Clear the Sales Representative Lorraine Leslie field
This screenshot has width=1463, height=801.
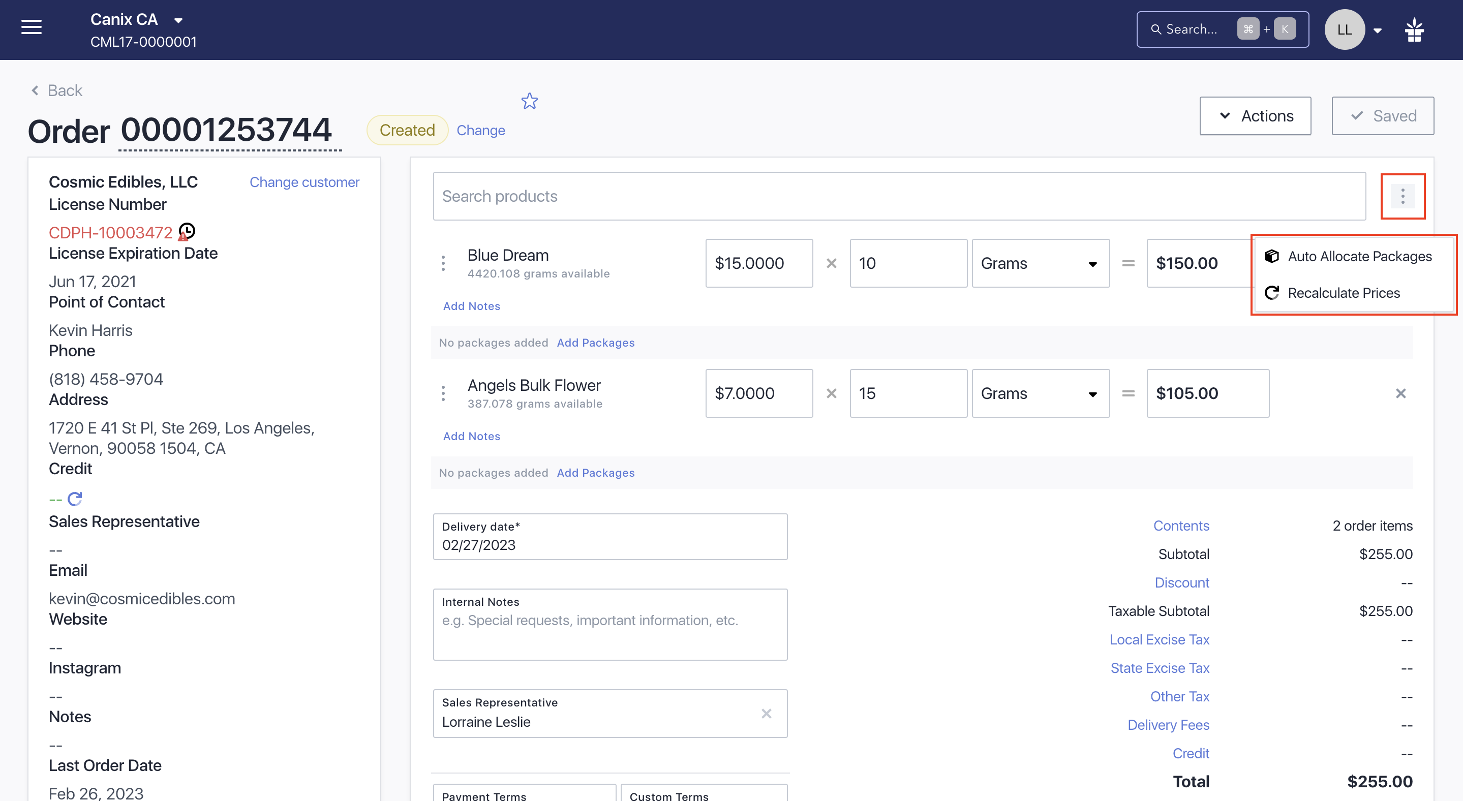pyautogui.click(x=766, y=714)
